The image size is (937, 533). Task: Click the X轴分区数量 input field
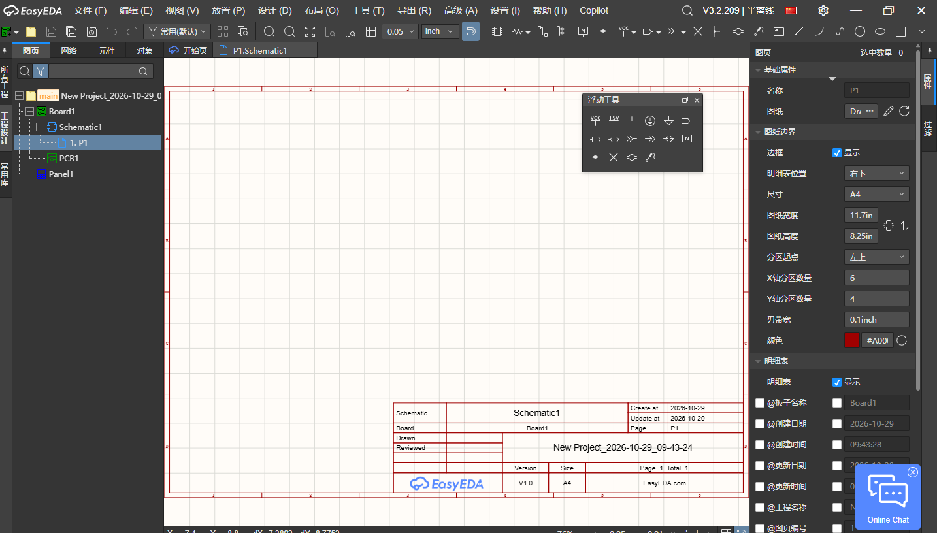pos(876,278)
